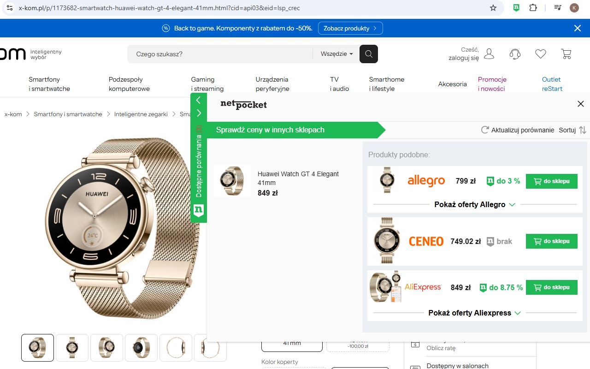Click the NetPocket panel right arrow
This screenshot has width=590, height=369.
[x=199, y=113]
